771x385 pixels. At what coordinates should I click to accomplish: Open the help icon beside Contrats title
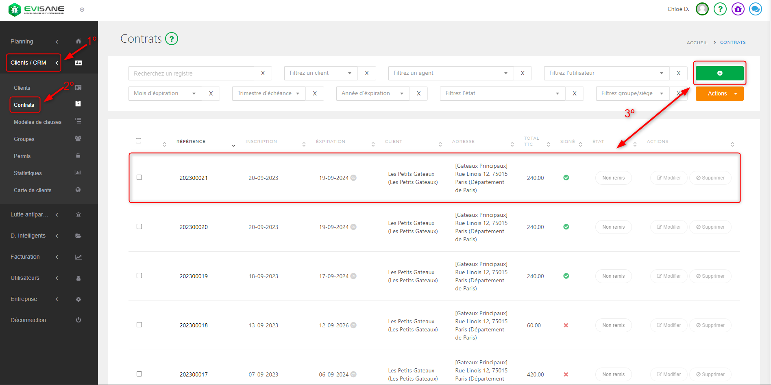pos(172,39)
